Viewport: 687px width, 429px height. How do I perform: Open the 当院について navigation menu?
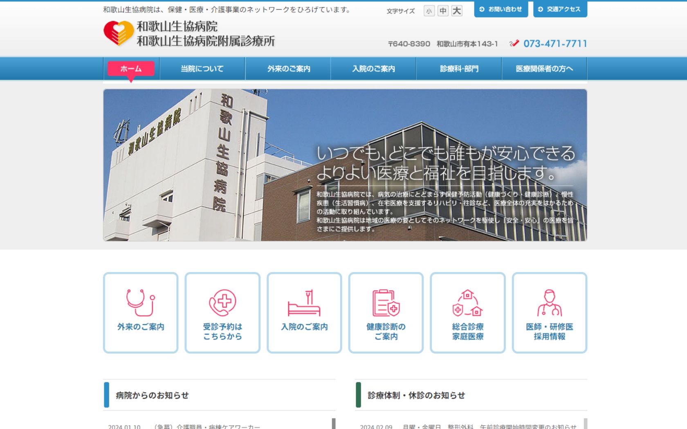(202, 69)
